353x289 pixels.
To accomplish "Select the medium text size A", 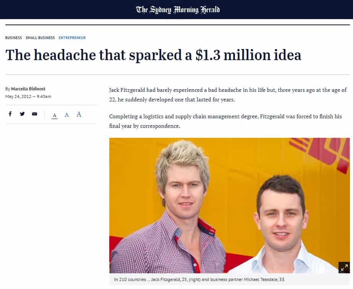I will (66, 115).
